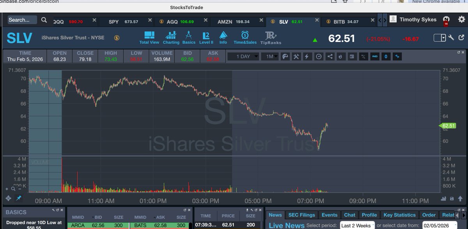Open indicators with the IND icon

point(375,56)
